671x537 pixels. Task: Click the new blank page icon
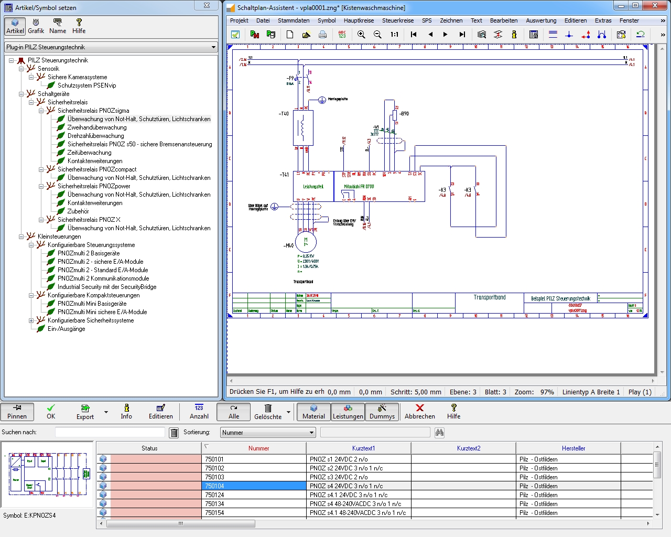[290, 35]
